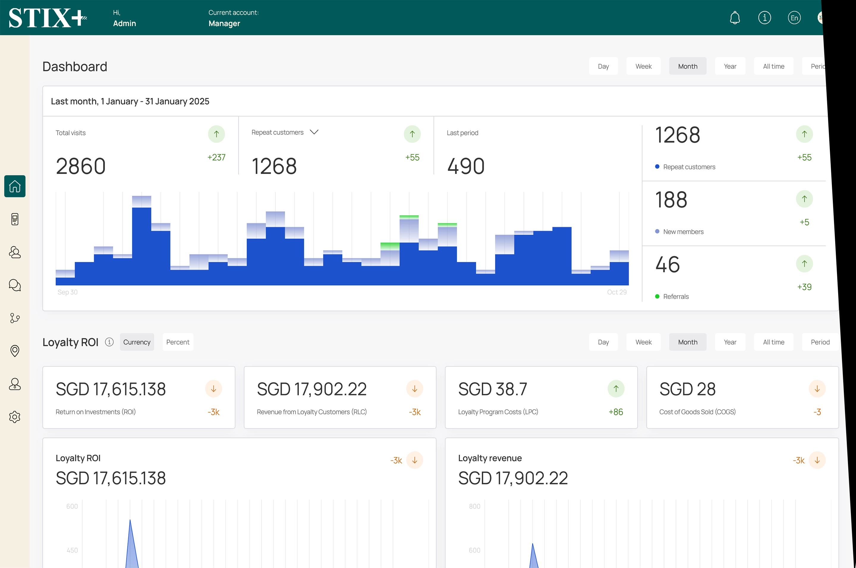The height and width of the screenshot is (568, 856).
Task: Open the chat bubbles sidebar icon
Action: click(x=15, y=285)
